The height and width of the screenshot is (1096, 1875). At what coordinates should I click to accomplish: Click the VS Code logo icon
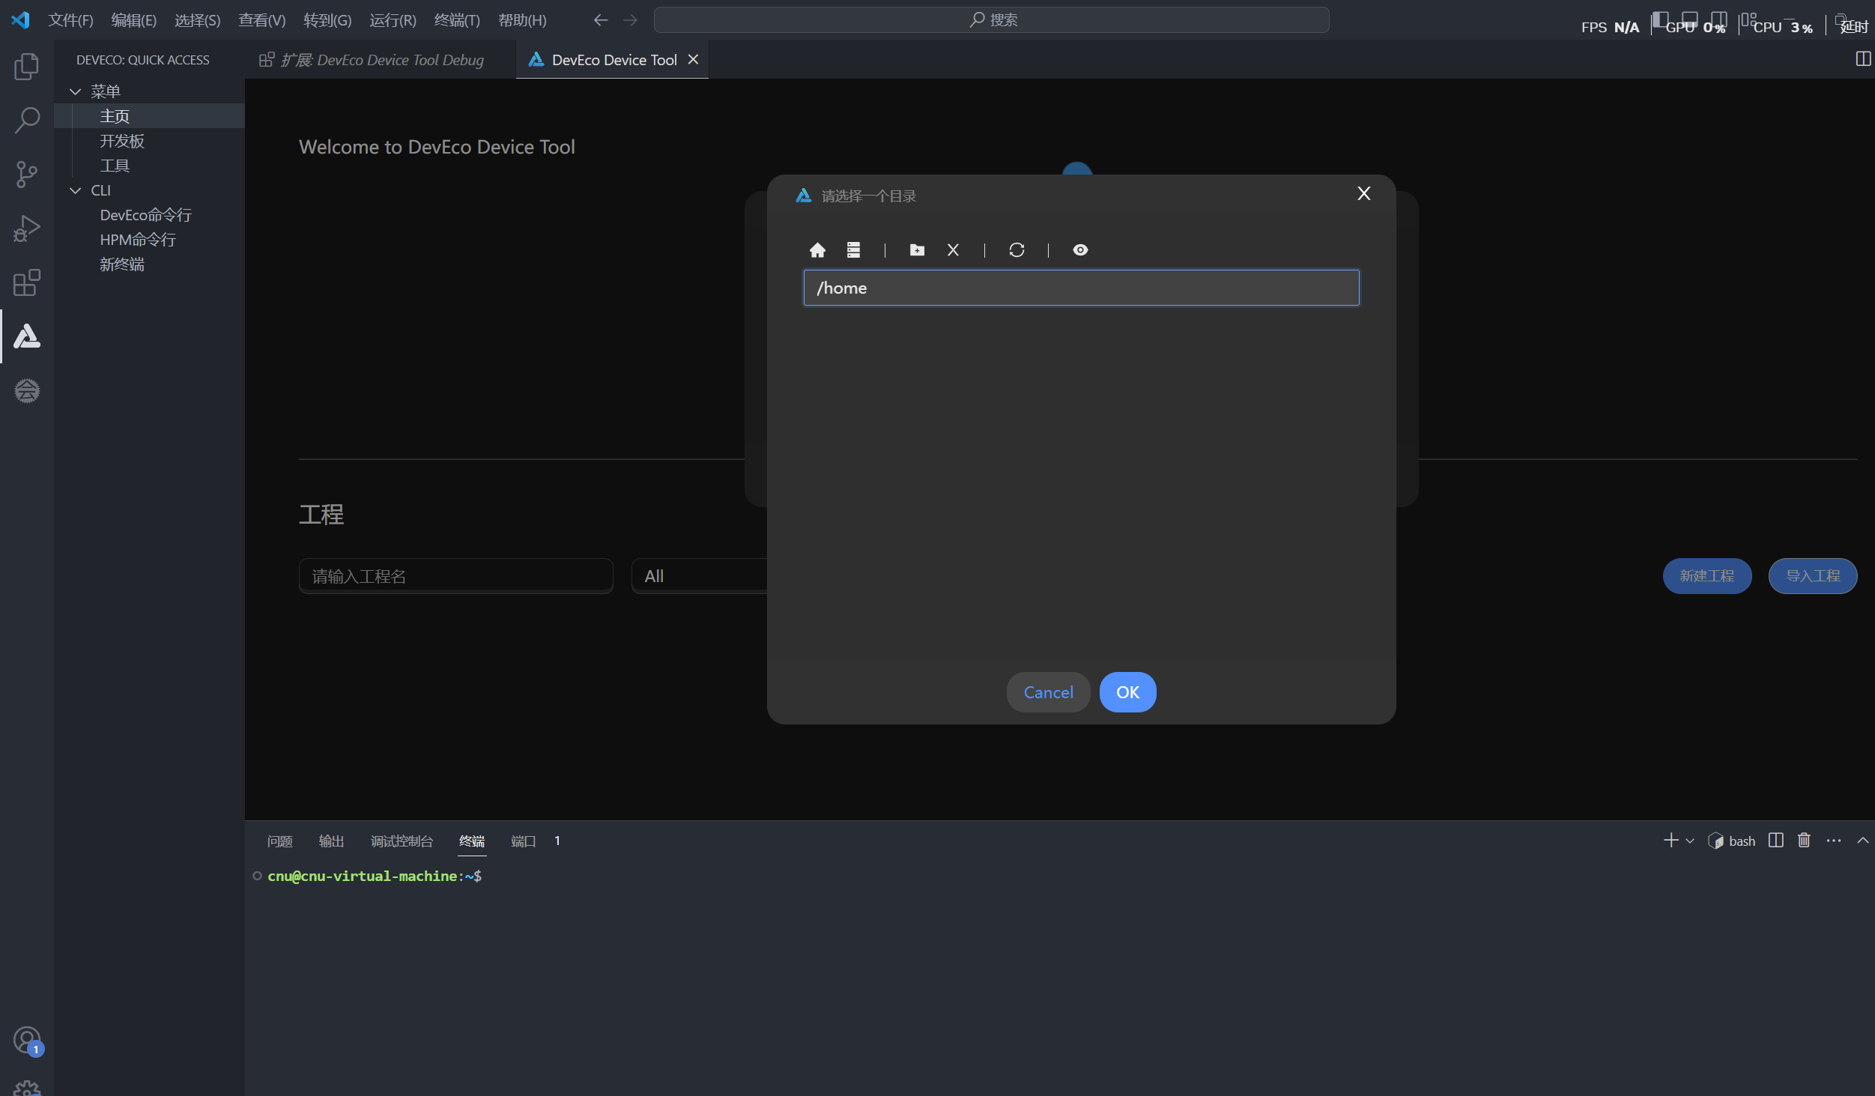[20, 20]
